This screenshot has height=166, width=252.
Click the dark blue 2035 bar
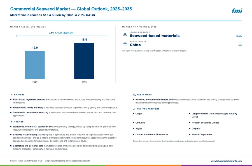click(84, 61)
